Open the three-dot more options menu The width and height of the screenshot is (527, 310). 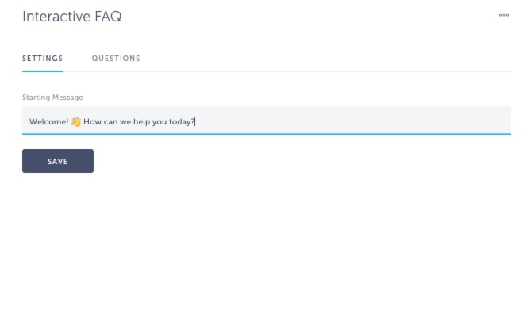(x=503, y=15)
